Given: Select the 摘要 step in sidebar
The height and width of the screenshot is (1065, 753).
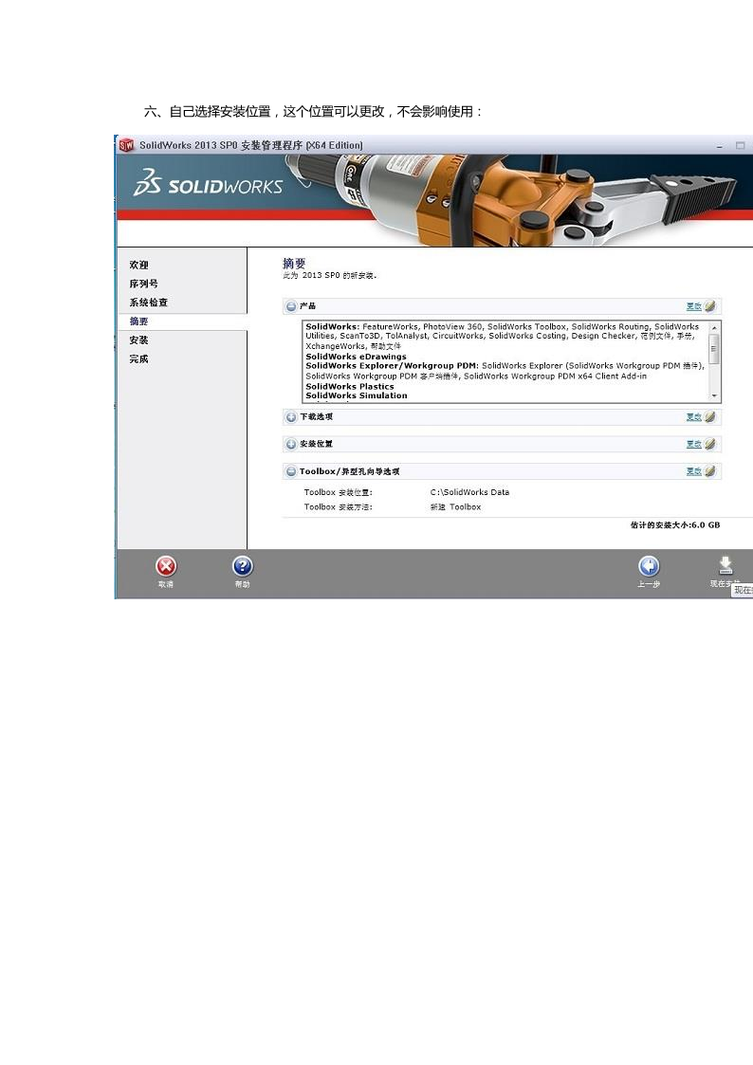Looking at the screenshot, I should 138,321.
